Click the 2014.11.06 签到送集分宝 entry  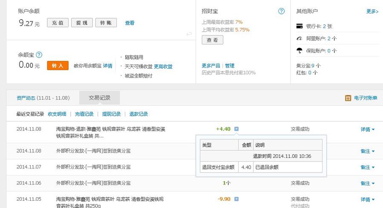click(x=93, y=183)
